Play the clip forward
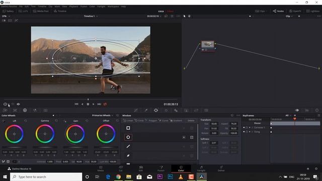This screenshot has height=181, width=322. [x=94, y=104]
